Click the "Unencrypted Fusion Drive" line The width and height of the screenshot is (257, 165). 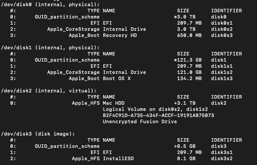(x=140, y=122)
